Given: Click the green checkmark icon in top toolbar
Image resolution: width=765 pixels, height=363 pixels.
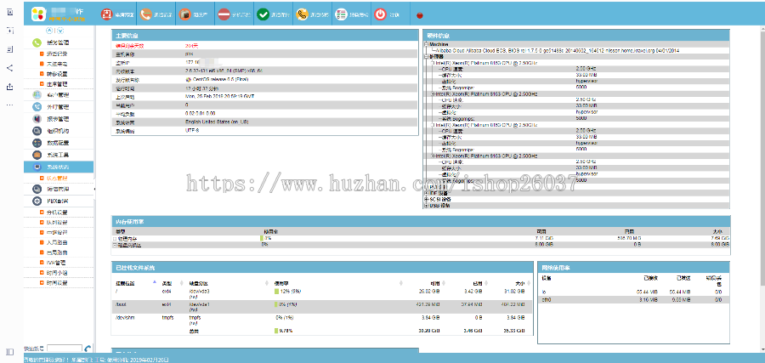Looking at the screenshot, I should (x=263, y=14).
